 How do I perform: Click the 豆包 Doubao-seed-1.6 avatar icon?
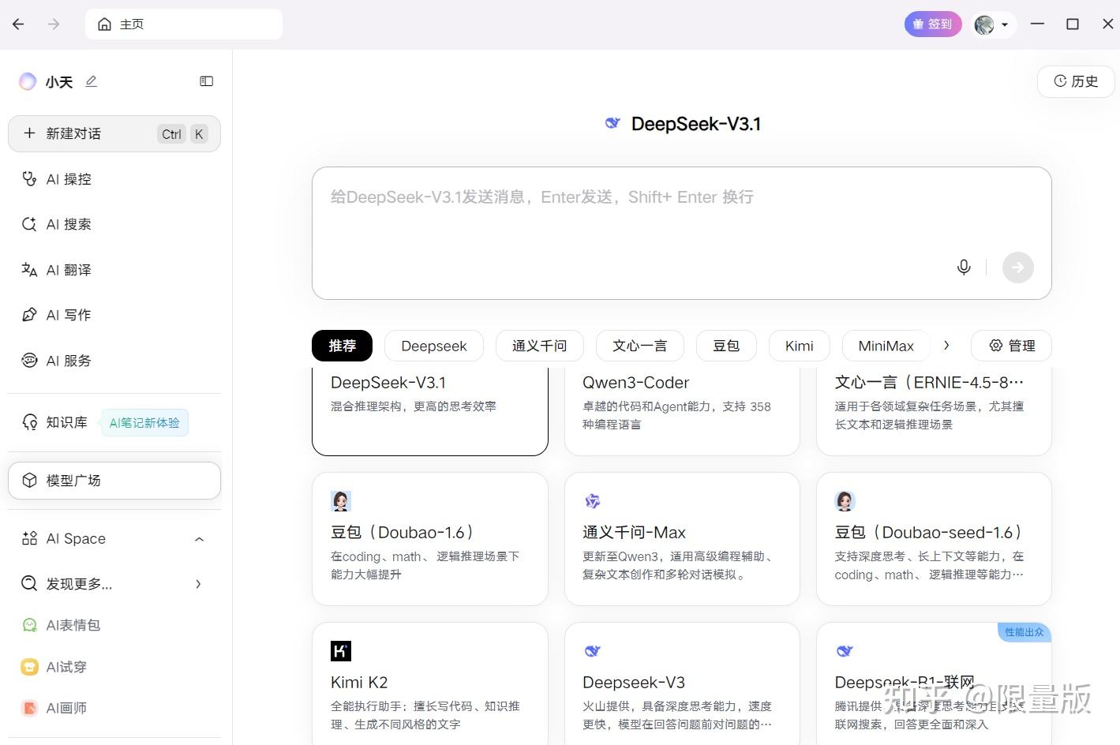pos(845,501)
